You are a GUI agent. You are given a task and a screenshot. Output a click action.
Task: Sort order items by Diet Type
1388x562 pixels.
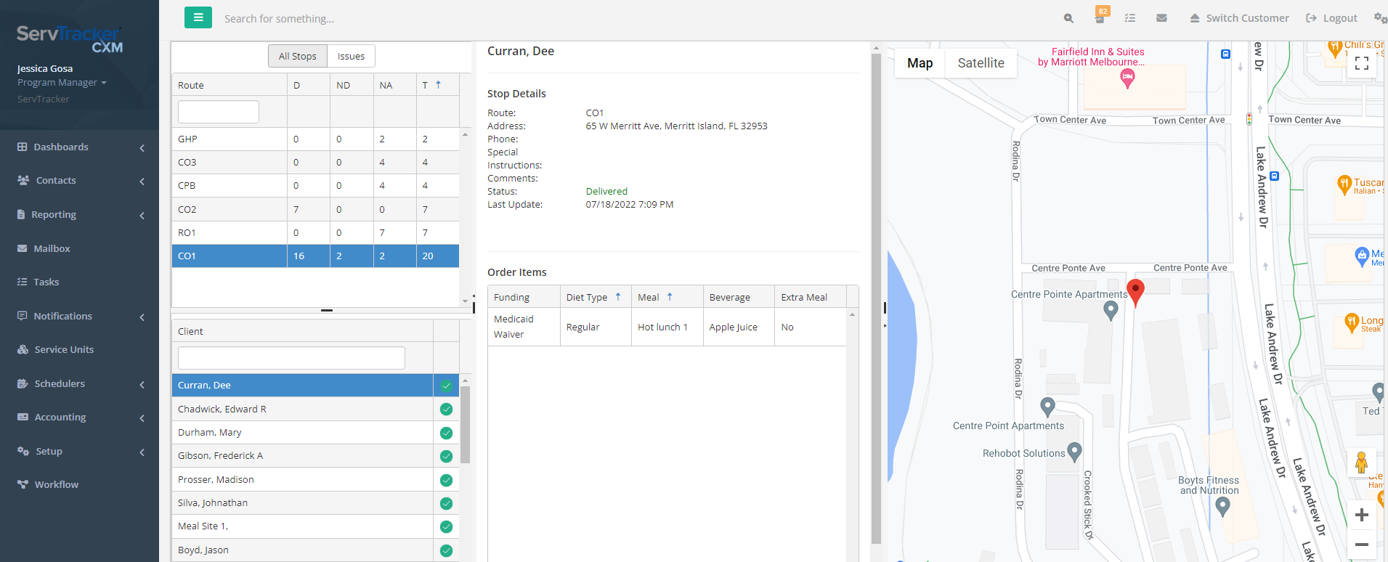595,297
